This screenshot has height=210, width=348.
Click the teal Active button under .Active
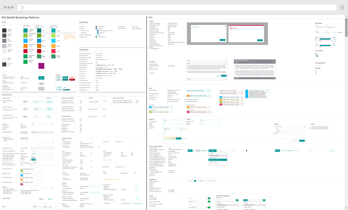pos(41,78)
